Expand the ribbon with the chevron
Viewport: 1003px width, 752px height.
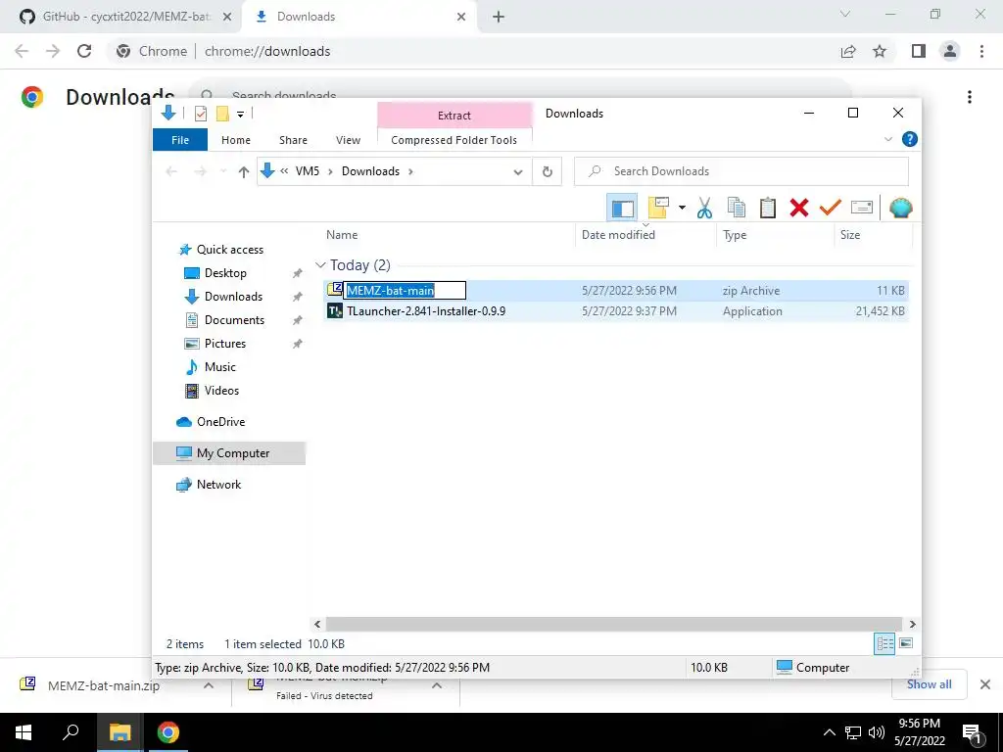[887, 139]
